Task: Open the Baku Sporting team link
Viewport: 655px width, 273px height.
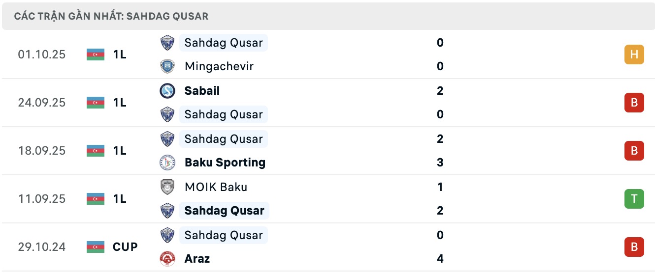Action: tap(225, 163)
